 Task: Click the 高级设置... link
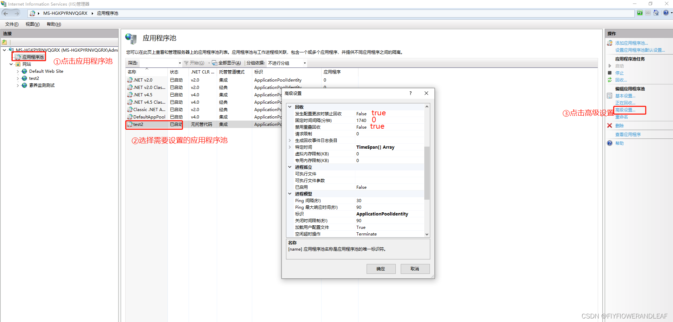626,110
